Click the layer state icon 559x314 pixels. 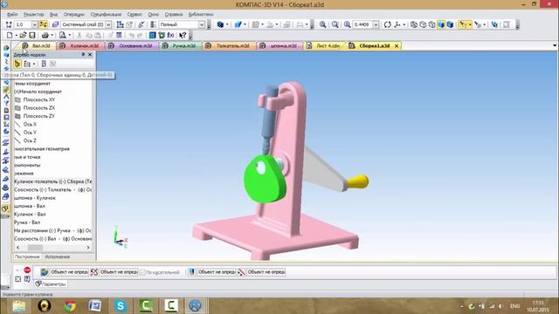(55, 24)
